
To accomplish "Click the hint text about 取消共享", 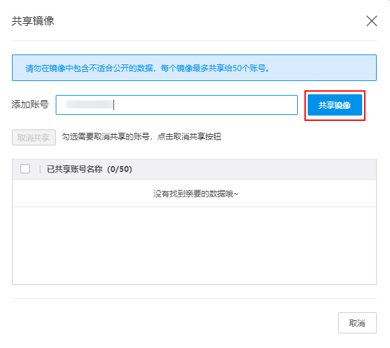I will coord(141,137).
